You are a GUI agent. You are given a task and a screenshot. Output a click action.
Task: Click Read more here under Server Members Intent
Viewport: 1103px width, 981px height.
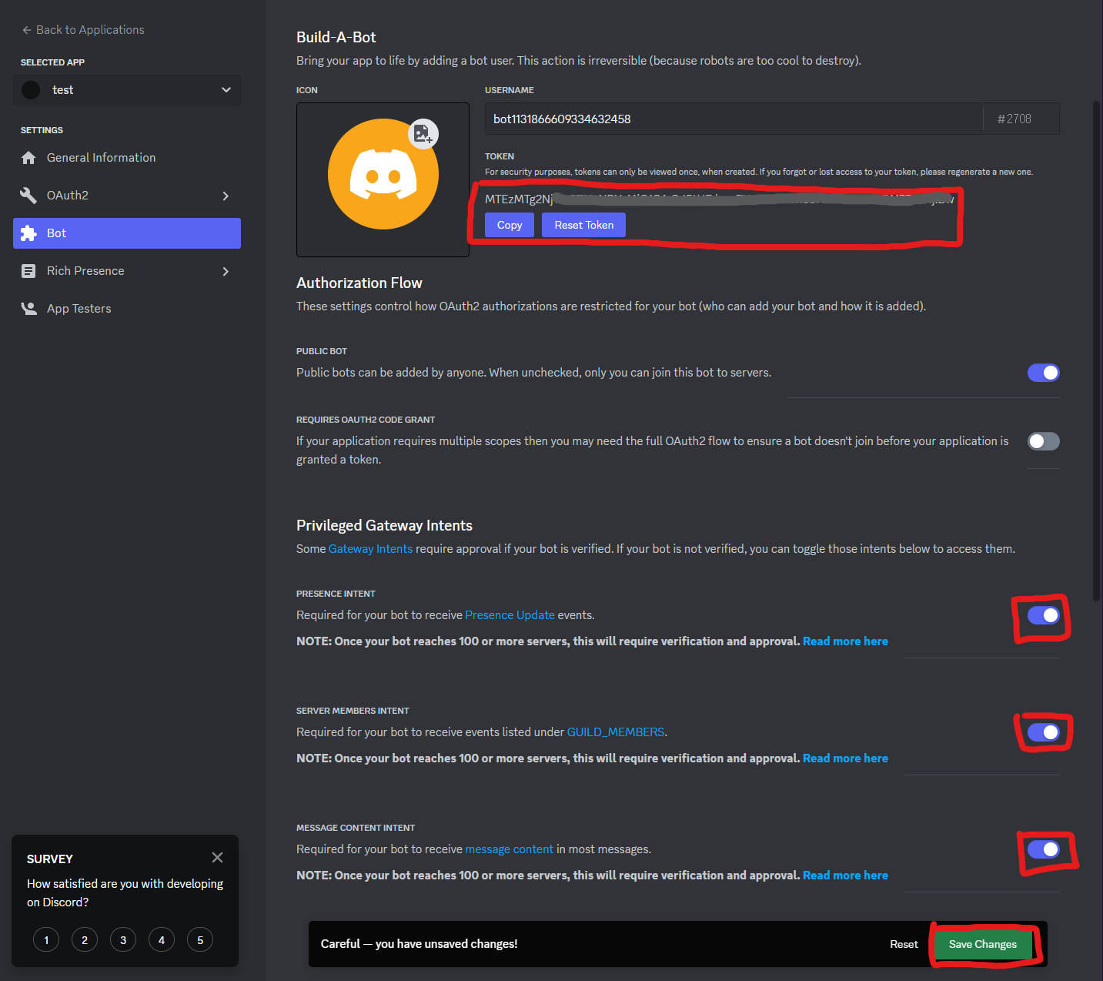pos(845,758)
